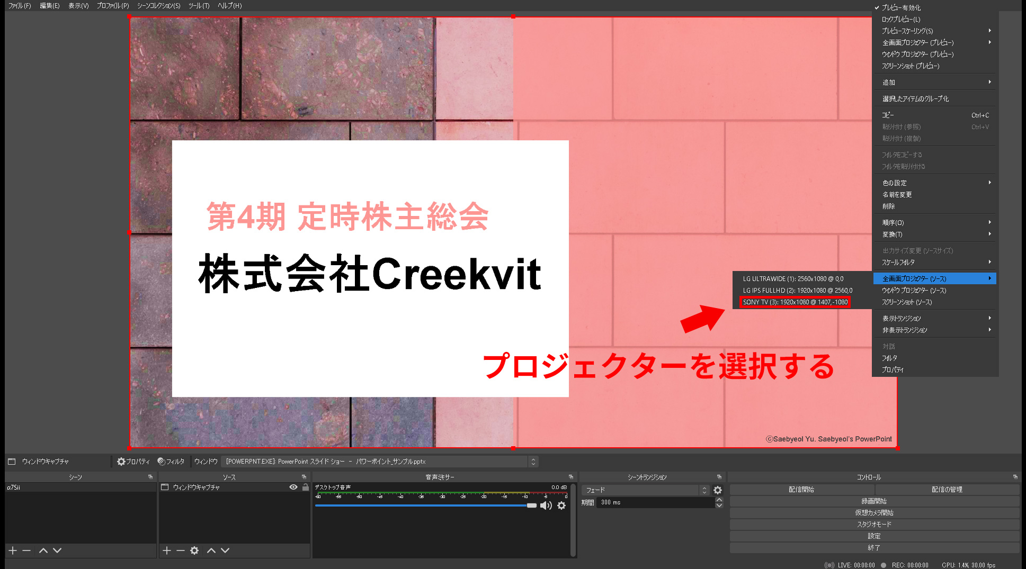Select LG IPS FULLHD (2) display
The width and height of the screenshot is (1026, 569).
[x=798, y=290]
